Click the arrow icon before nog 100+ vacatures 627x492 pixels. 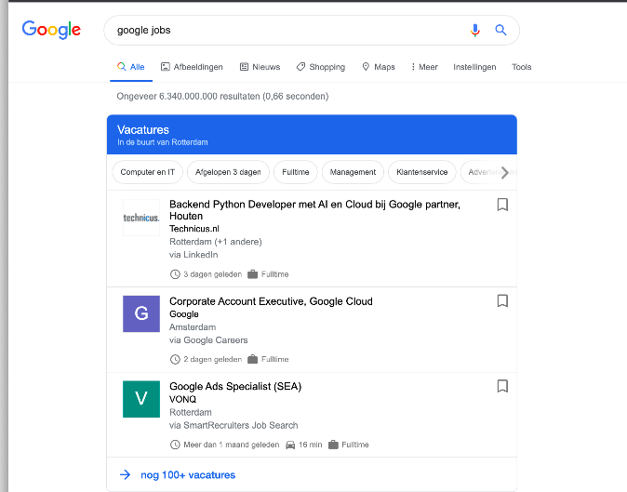click(126, 475)
